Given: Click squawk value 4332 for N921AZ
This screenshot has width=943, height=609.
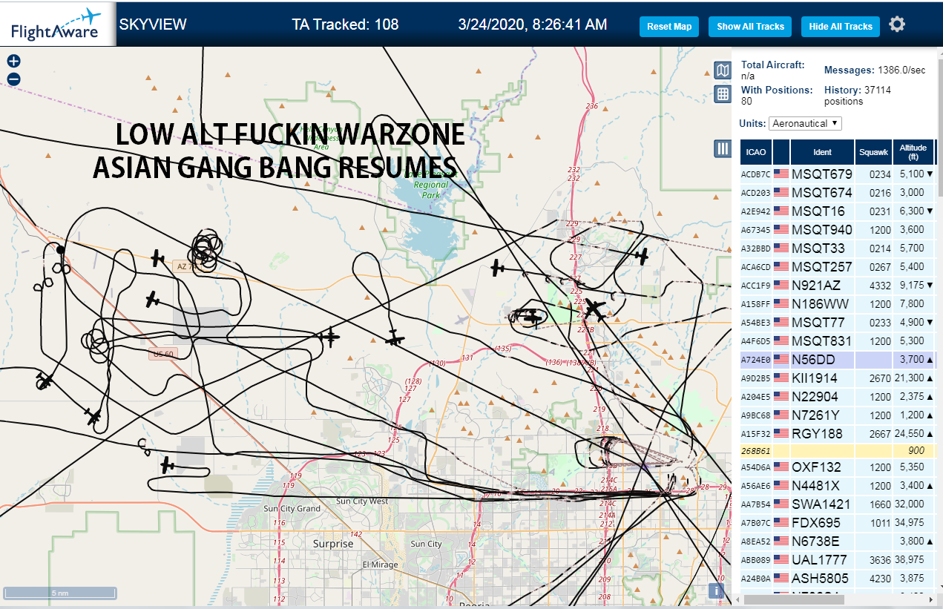Looking at the screenshot, I should click(x=881, y=285).
